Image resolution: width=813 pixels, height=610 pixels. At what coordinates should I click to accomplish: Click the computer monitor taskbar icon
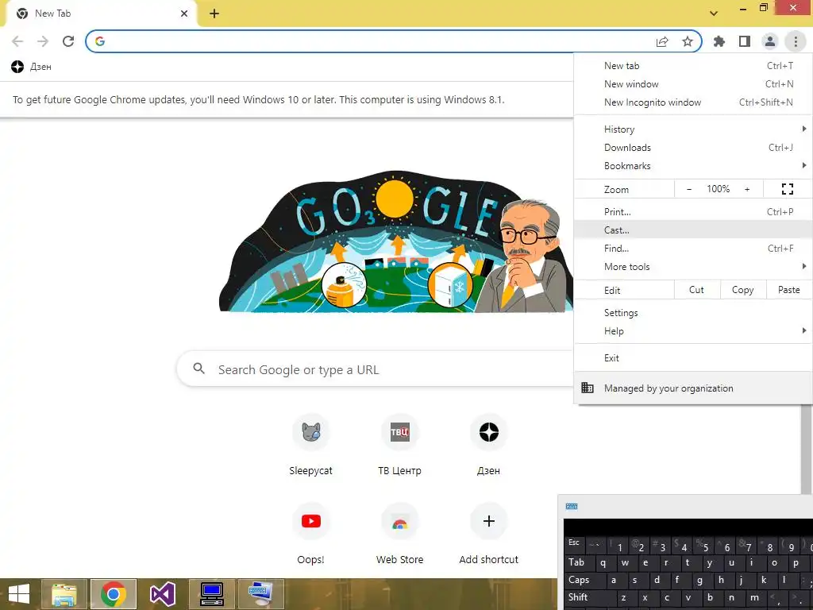(211, 594)
